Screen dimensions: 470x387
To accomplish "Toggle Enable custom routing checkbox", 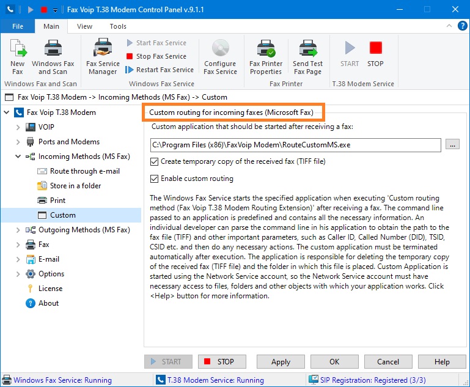I will click(154, 179).
